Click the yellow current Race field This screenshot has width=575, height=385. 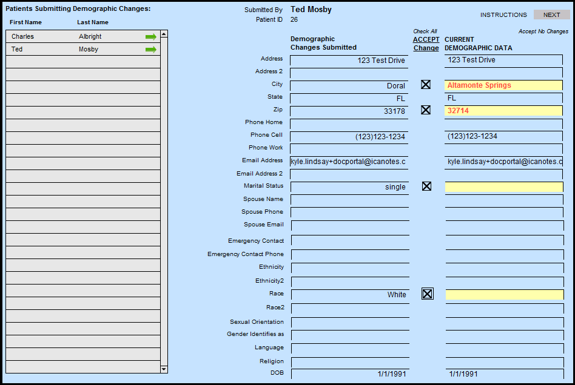point(503,295)
